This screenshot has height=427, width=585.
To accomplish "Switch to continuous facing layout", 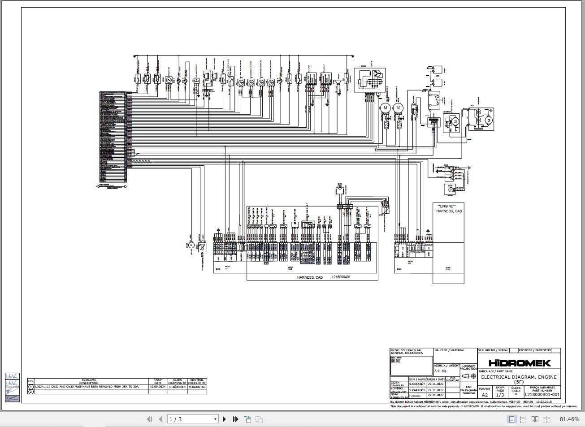I will click(547, 419).
